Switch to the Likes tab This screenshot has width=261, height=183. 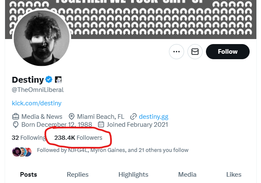(x=234, y=175)
